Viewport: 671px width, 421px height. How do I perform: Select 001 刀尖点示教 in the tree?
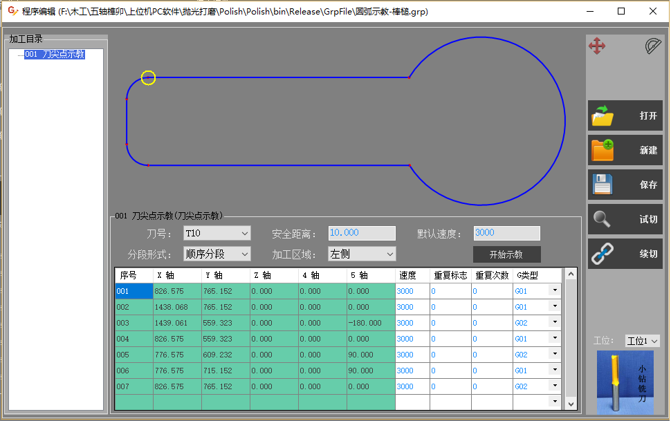coord(54,55)
